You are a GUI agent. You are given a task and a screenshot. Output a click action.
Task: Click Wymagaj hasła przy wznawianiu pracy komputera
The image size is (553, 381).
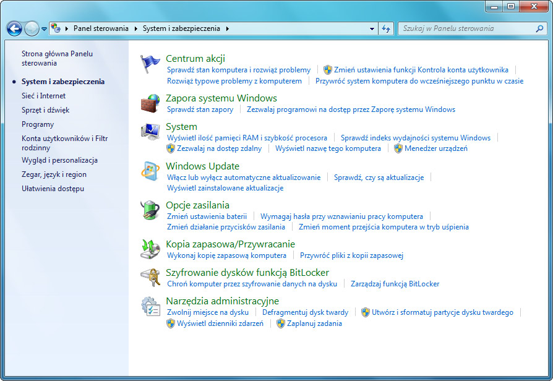[341, 216]
